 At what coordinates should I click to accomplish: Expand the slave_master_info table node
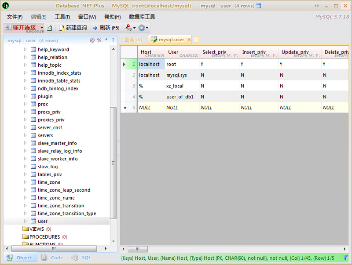point(26,143)
